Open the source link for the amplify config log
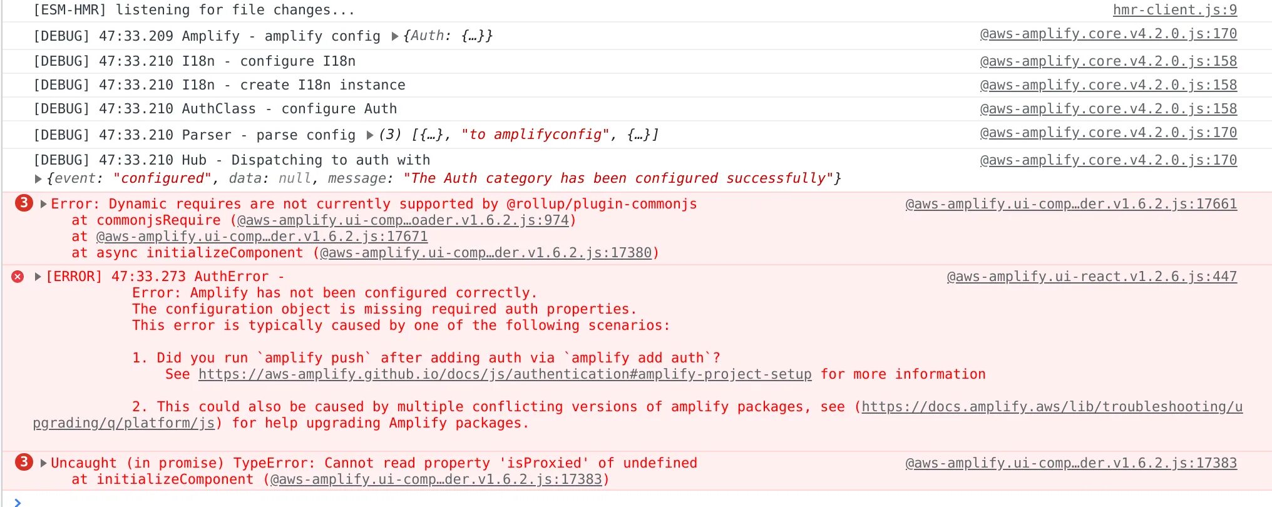The image size is (1272, 507). coord(1108,34)
